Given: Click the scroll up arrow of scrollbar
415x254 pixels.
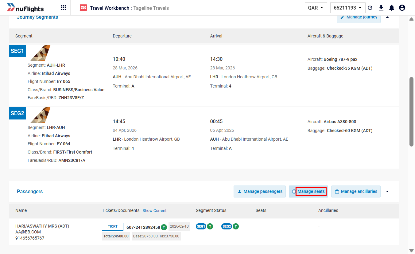Looking at the screenshot, I should point(411,19).
